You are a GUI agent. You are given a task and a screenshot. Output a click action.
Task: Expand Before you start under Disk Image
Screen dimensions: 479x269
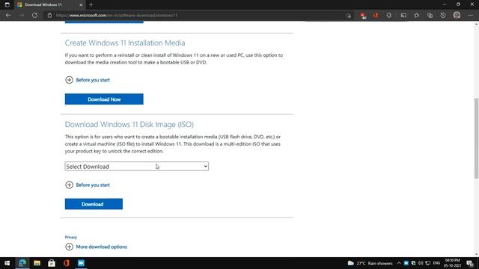coord(88,185)
